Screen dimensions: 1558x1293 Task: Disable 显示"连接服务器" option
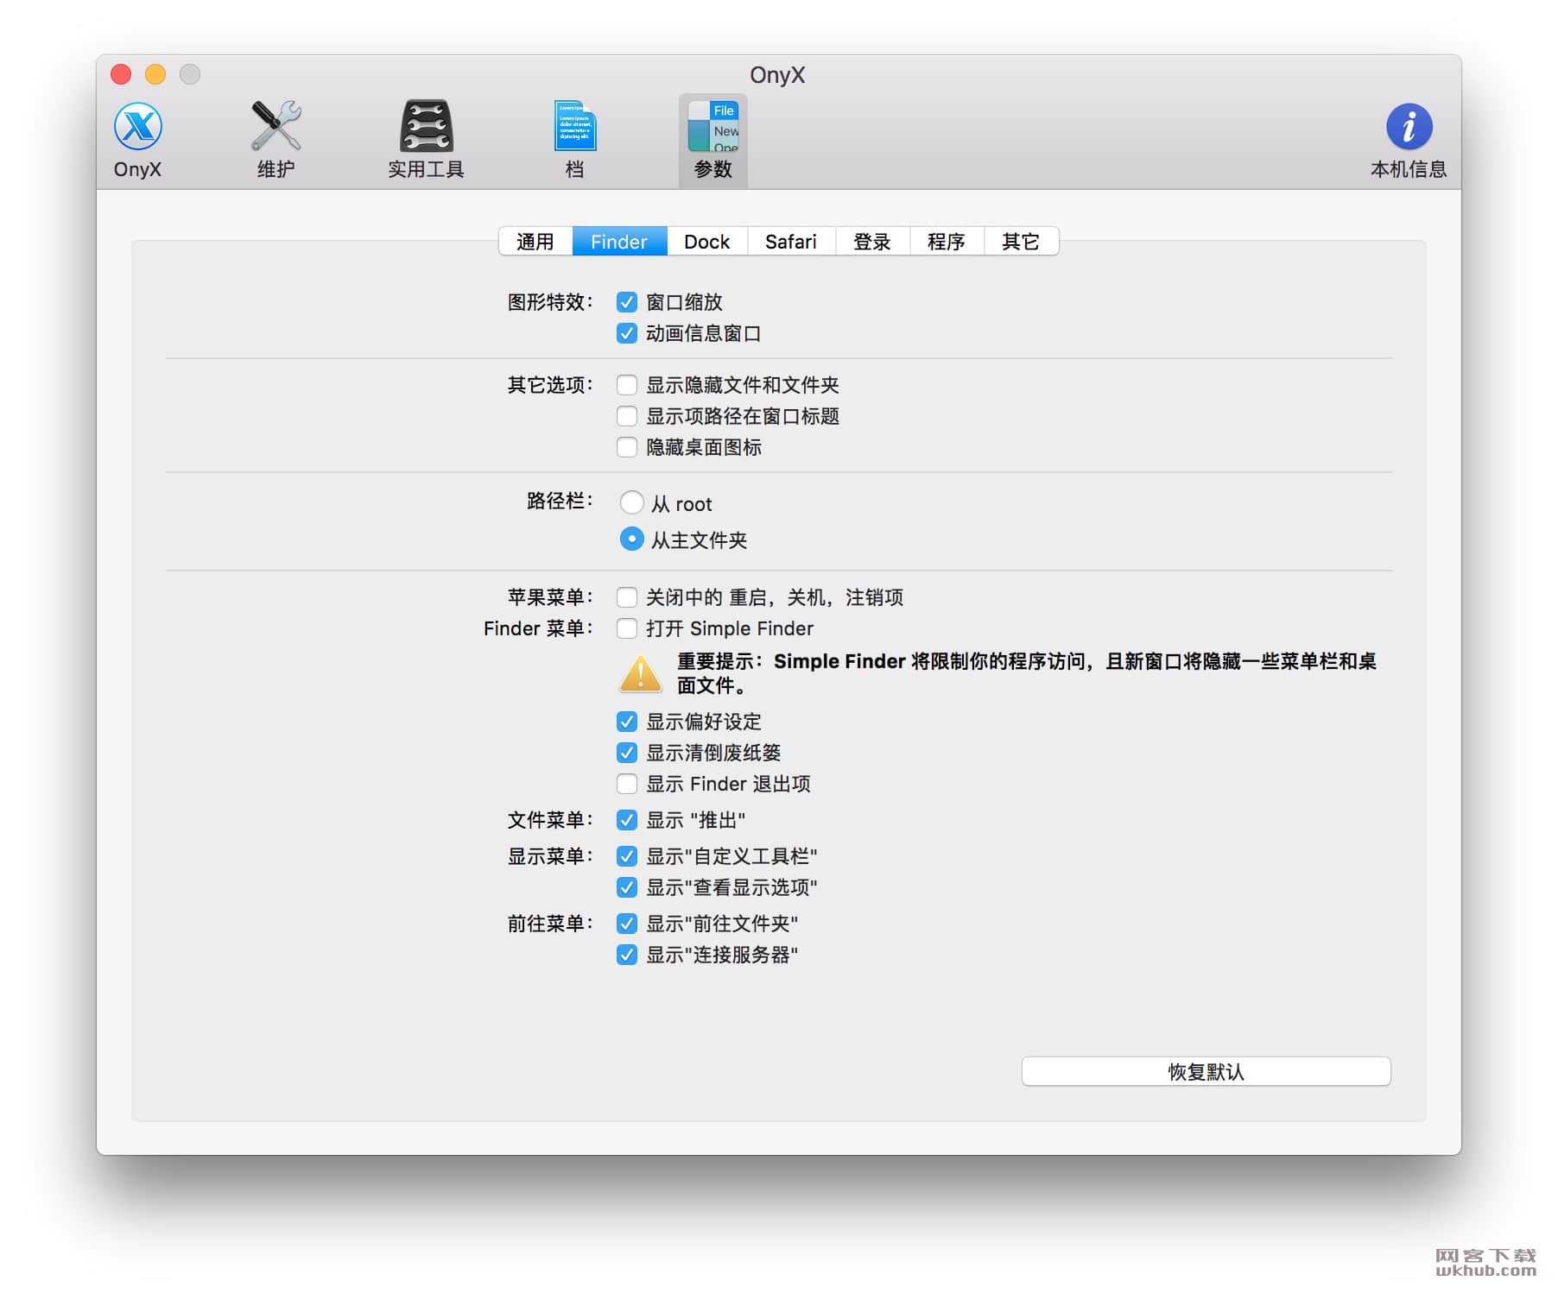pyautogui.click(x=627, y=955)
